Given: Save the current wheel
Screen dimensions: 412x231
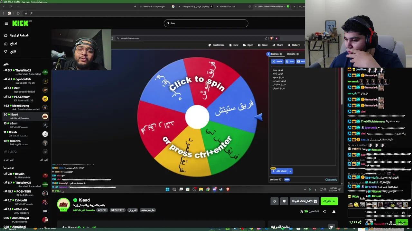Looking at the screenshot, I should click(262, 45).
